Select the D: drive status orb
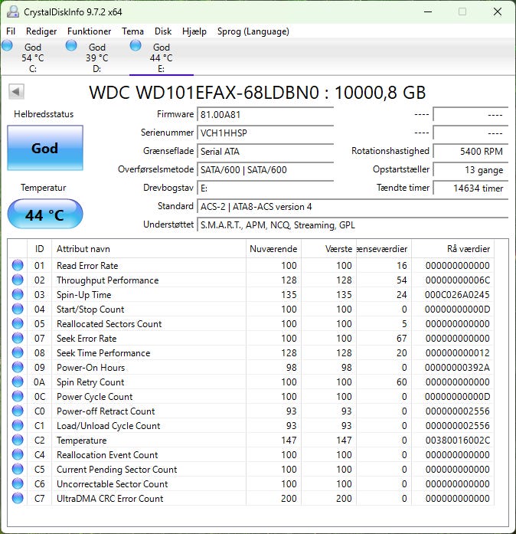Viewport: 516px width, 534px height. pyautogui.click(x=72, y=46)
